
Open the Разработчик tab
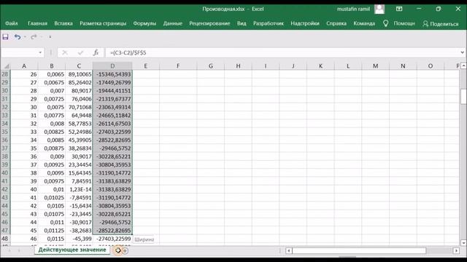pyautogui.click(x=269, y=23)
